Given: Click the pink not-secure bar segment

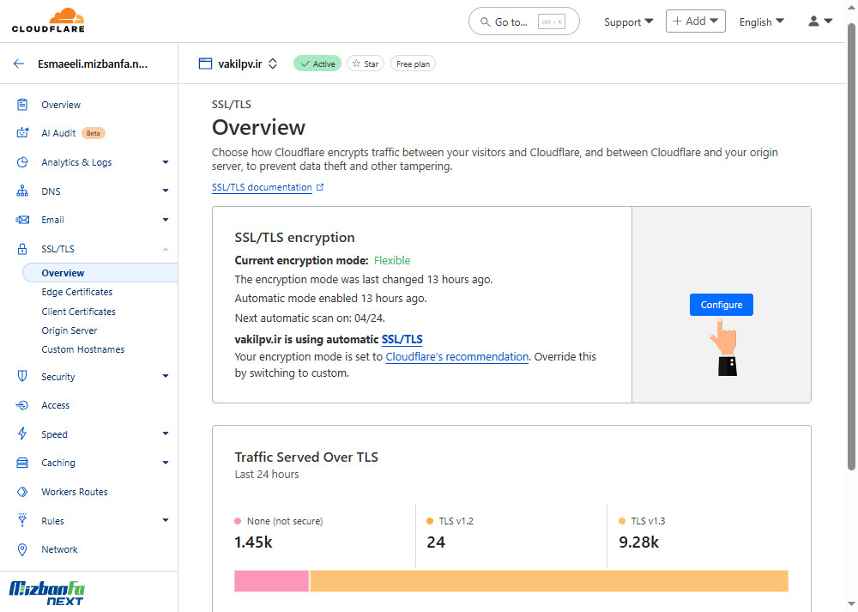Looking at the screenshot, I should tap(271, 581).
